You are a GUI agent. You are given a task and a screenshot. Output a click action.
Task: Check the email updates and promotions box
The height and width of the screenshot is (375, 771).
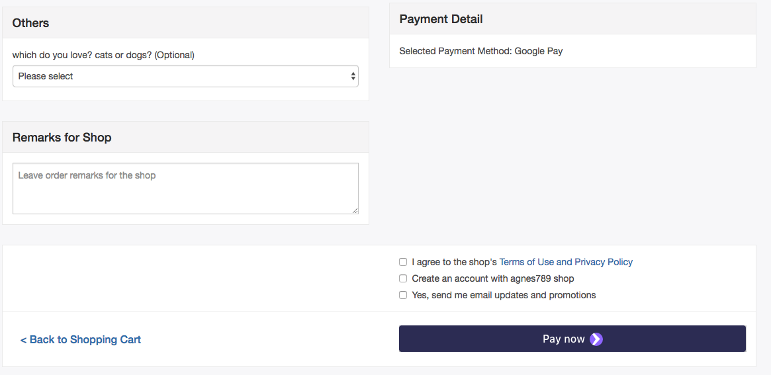403,295
